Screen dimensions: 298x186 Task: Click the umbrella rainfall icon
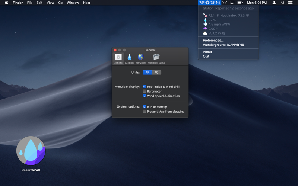pyautogui.click(x=205, y=29)
